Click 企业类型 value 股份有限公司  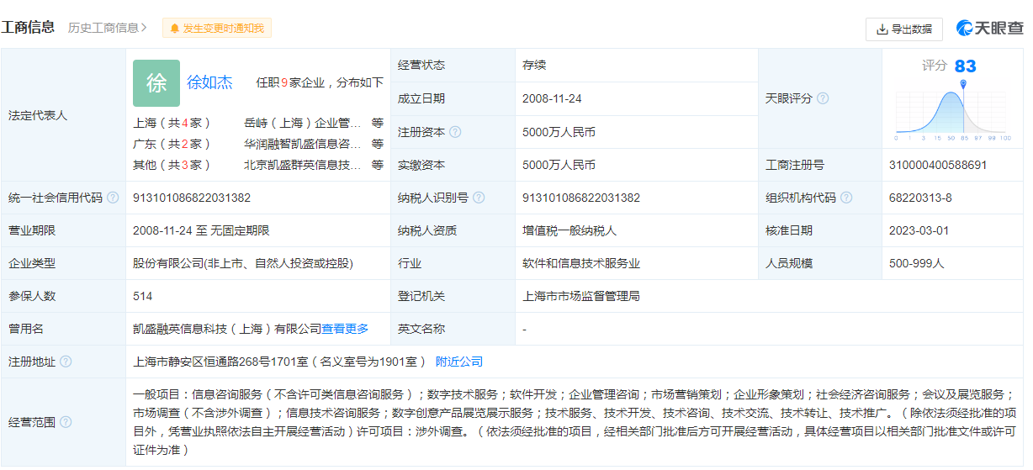tap(243, 263)
